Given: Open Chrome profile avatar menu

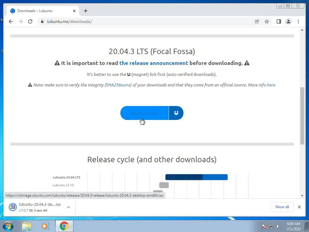Looking at the screenshot, I should (288, 21).
